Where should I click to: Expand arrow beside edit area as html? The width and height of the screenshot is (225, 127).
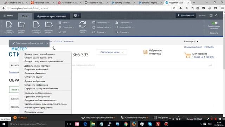(47, 43)
